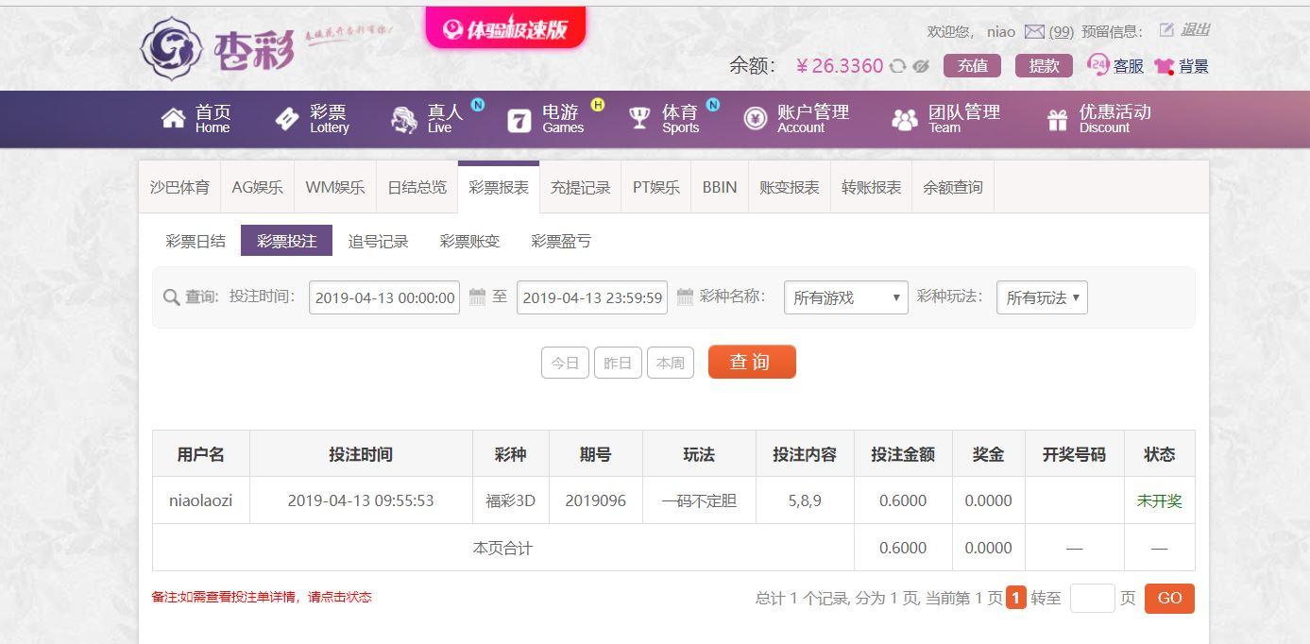Click the orange GO button

tap(1169, 598)
